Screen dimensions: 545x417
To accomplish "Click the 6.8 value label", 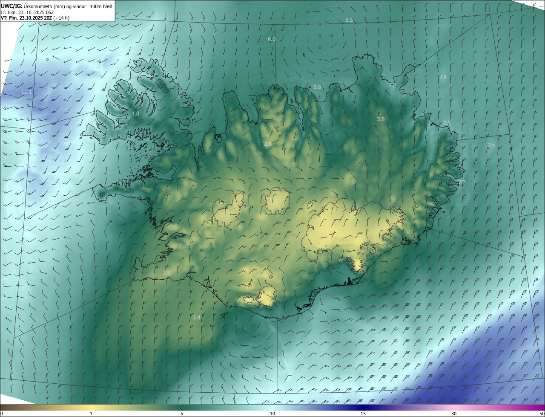I will [x=317, y=87].
